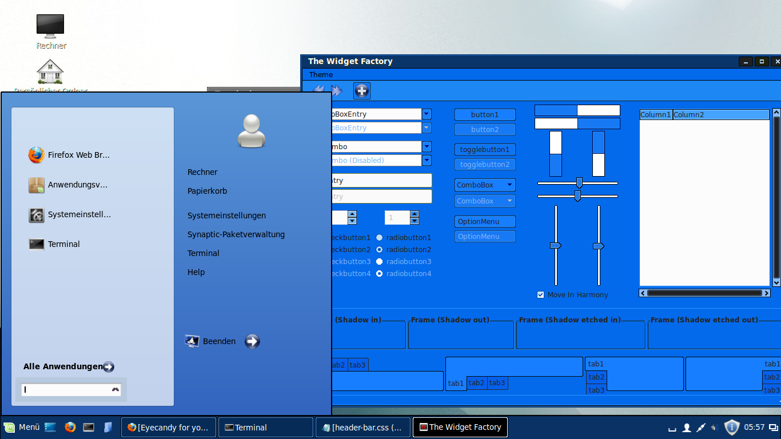Launch Firefox from the panel quick launcher

[70, 427]
